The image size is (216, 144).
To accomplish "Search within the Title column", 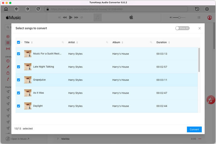I will 63,42.
